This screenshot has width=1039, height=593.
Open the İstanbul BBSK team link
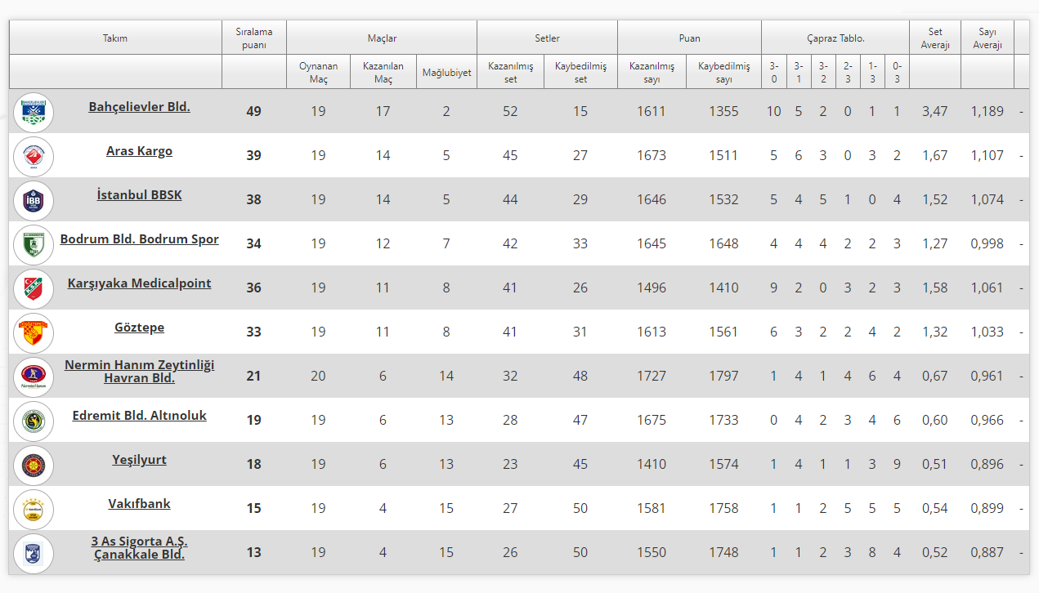139,195
